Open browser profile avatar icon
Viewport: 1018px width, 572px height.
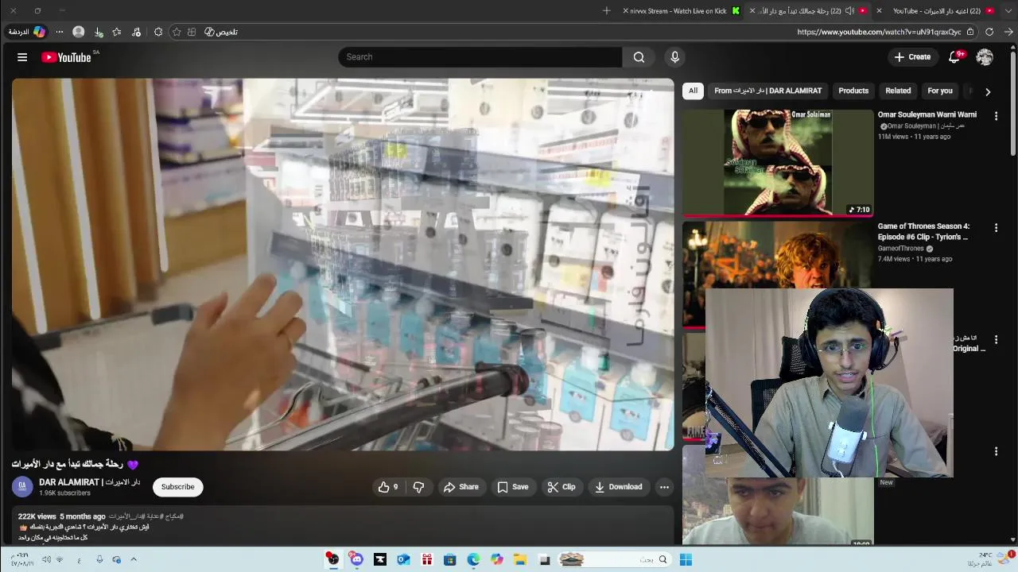click(78, 32)
